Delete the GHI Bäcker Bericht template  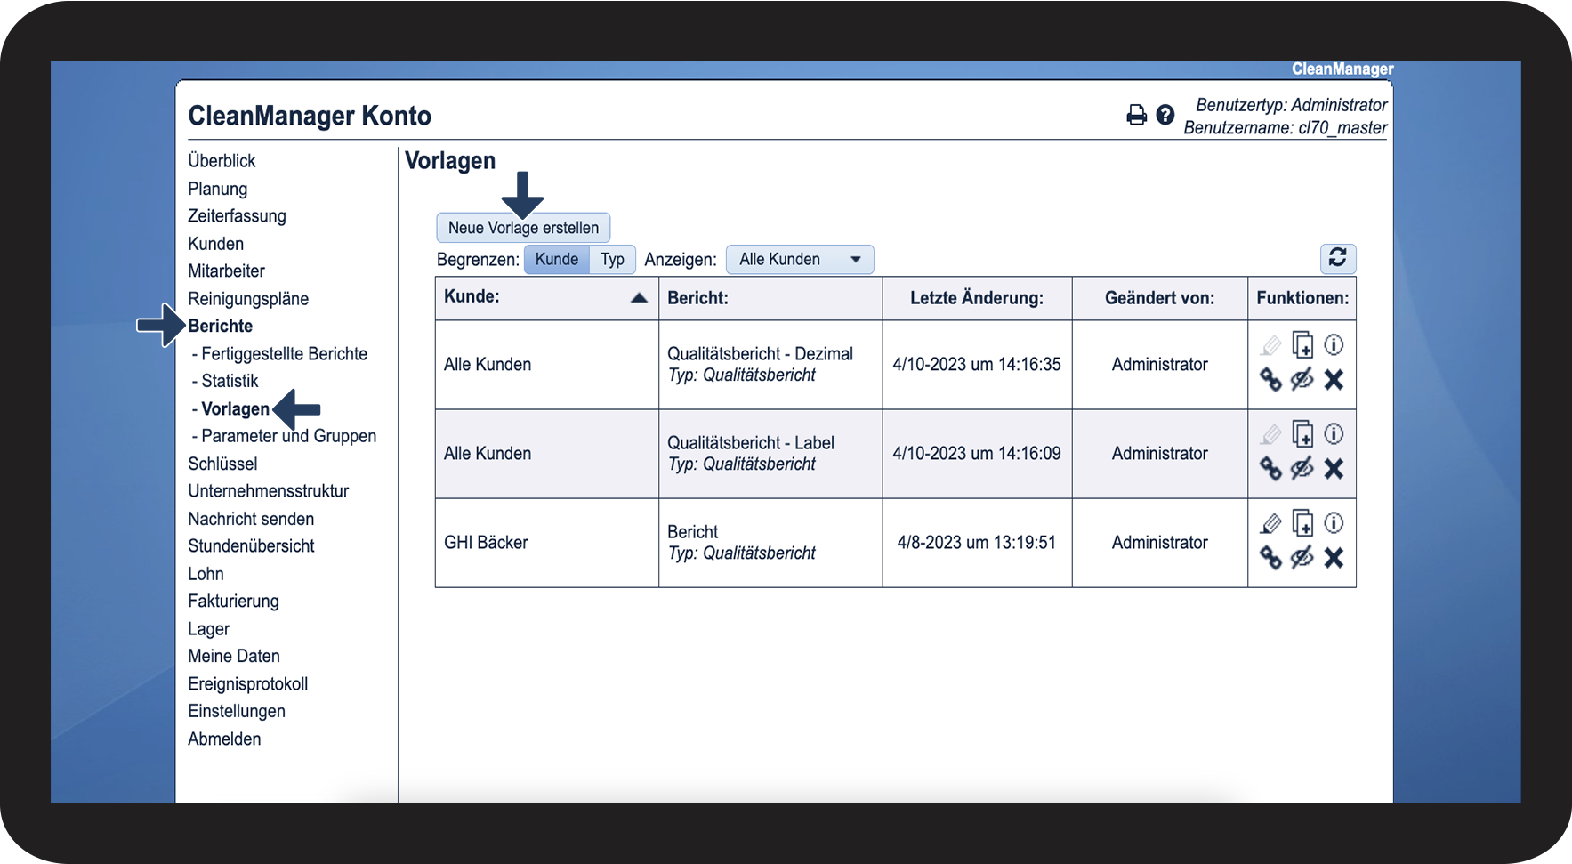tap(1334, 558)
